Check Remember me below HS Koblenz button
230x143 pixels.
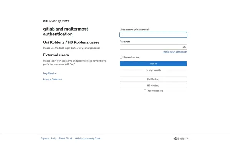pos(145,91)
